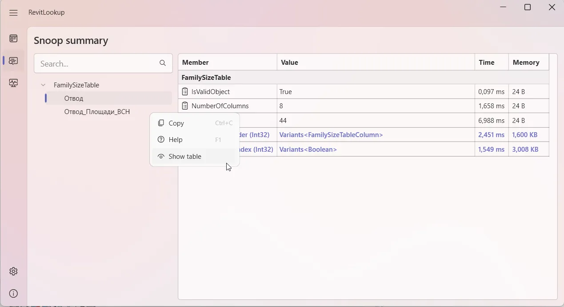This screenshot has width=564, height=307.
Task: Select the Отвод_Площади_ВСН tree item
Action: click(97, 112)
